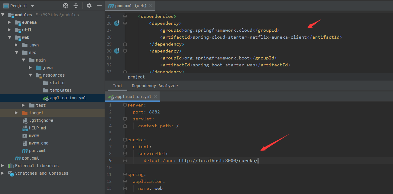Close the pom.xml (web) tab
393x194 pixels.
[151, 6]
